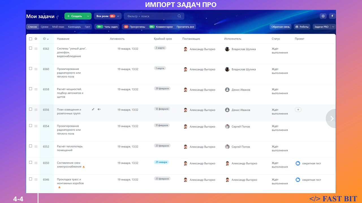
Task: Open the action menu icon for task 6550
Action: pyautogui.click(x=36, y=163)
